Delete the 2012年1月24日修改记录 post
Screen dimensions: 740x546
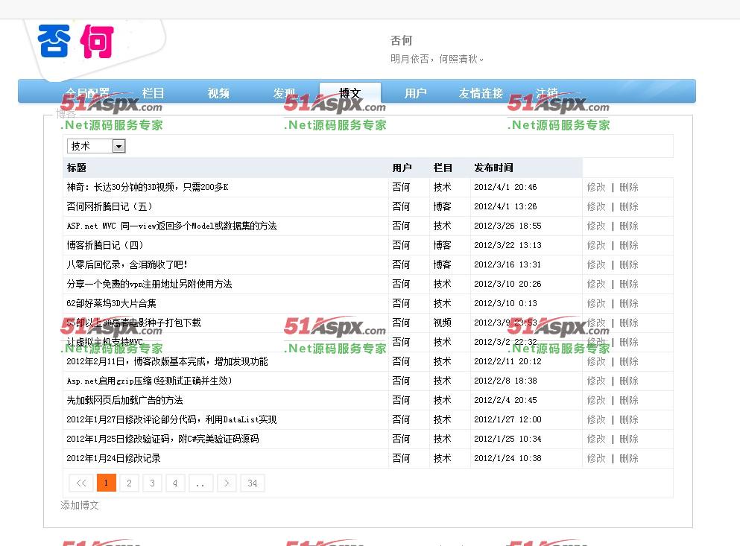(x=628, y=458)
